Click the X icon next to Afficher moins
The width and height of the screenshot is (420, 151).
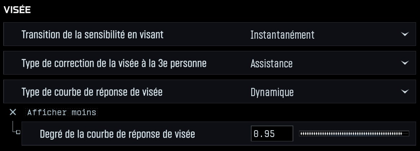[x=13, y=112]
